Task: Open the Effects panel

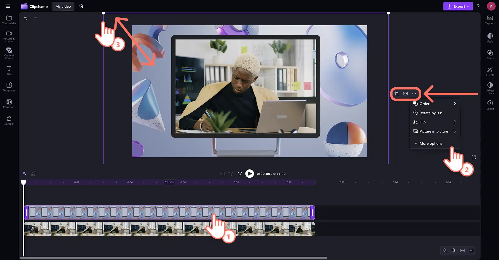Action: [x=490, y=71]
